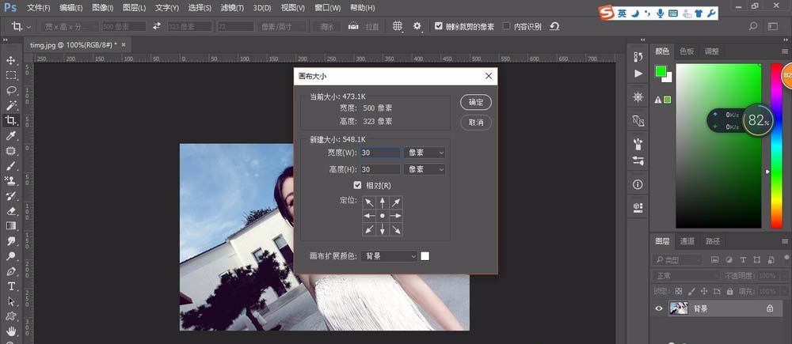The width and height of the screenshot is (792, 344).
Task: Select the Rectangular Marquee tool
Action: [x=11, y=75]
